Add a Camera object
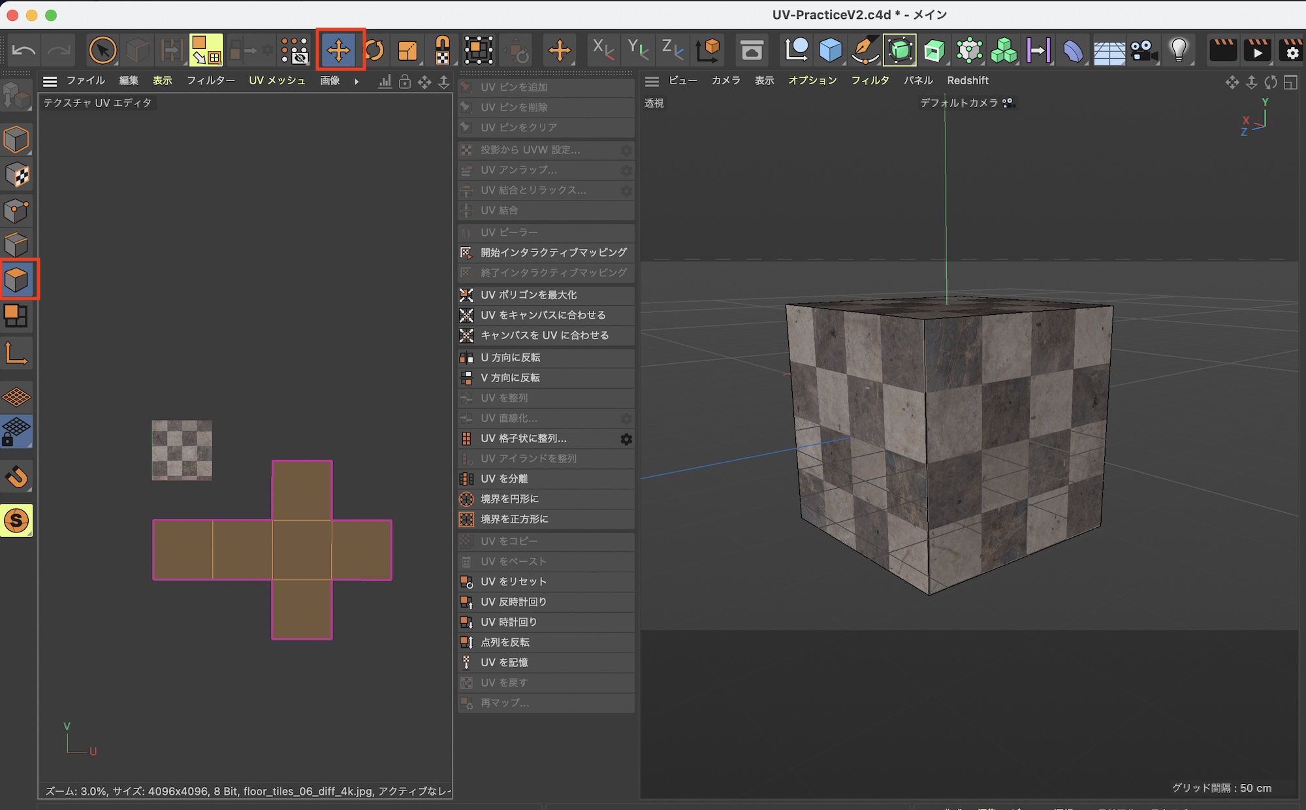This screenshot has height=810, width=1306. click(1144, 50)
